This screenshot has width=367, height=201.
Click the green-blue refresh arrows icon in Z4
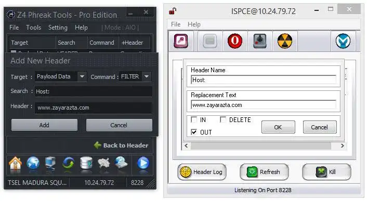68,163
